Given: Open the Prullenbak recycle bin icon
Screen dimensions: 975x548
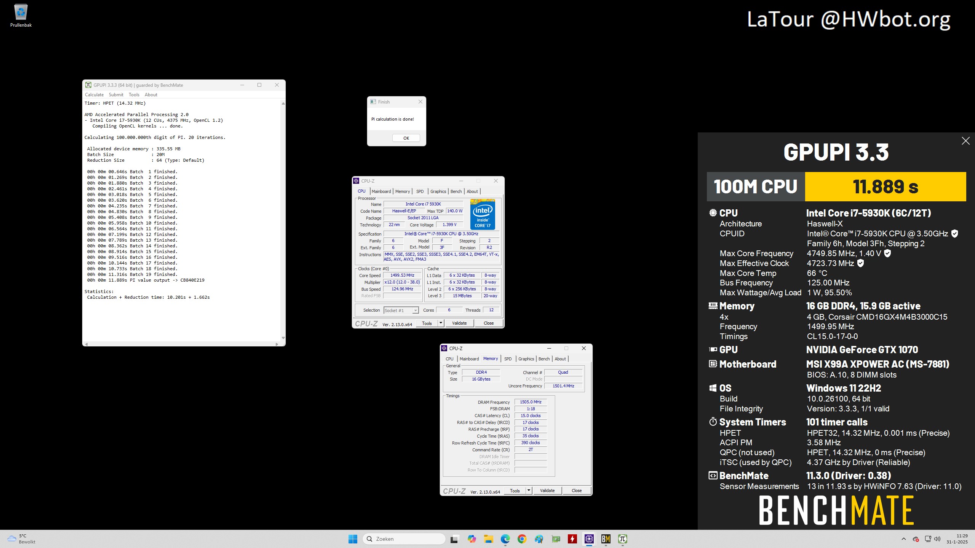Looking at the screenshot, I should [21, 16].
